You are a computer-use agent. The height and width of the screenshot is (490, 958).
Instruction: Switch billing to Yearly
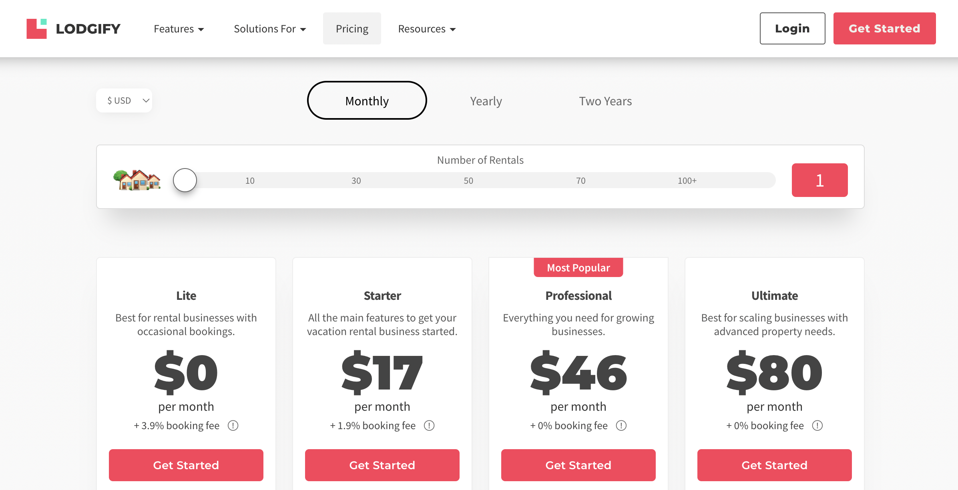[x=486, y=101]
